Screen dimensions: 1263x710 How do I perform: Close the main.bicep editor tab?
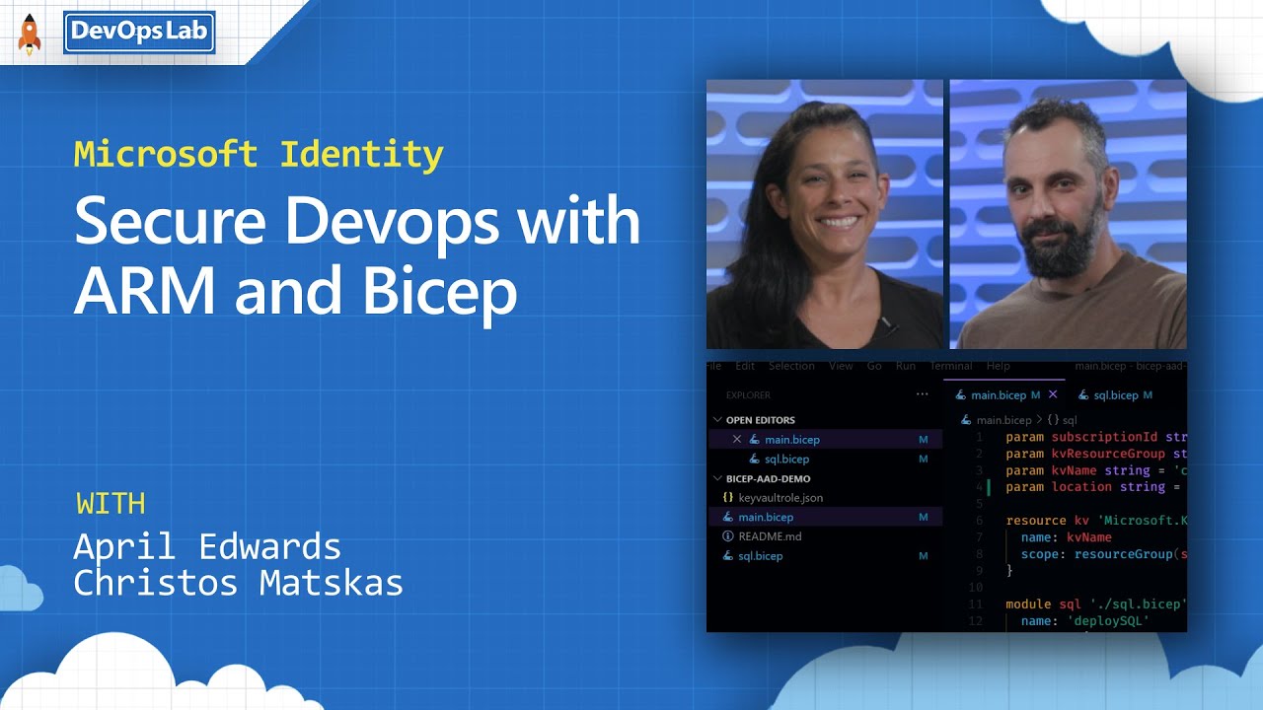1053,395
